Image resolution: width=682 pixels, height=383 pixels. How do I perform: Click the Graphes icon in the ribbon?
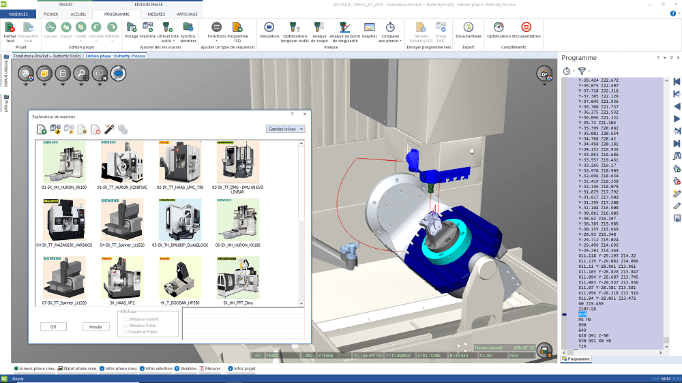tap(370, 27)
